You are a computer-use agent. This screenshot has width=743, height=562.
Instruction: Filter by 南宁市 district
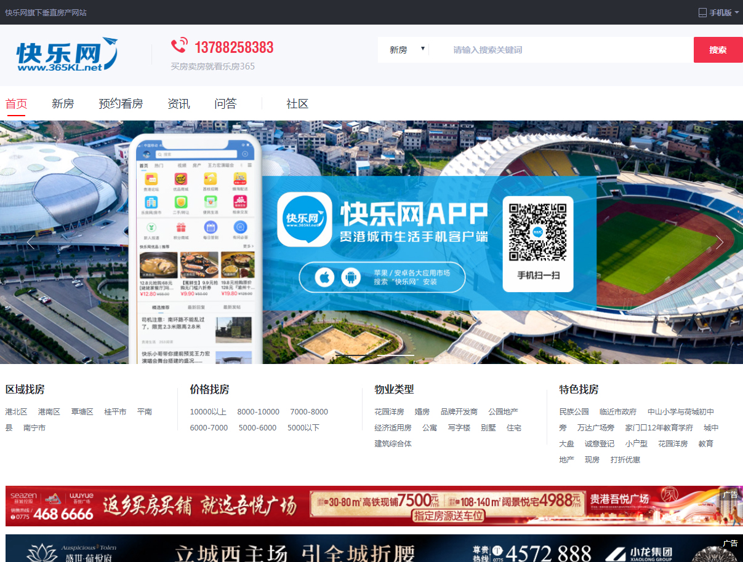pos(34,427)
